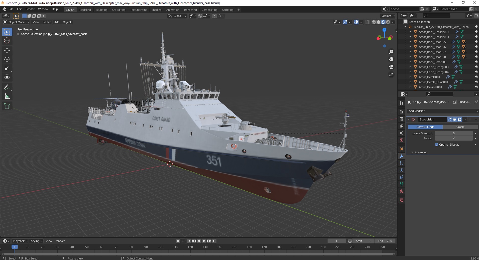This screenshot has height=260, width=479.
Task: Select Simple subdivision type
Action: coord(460,127)
